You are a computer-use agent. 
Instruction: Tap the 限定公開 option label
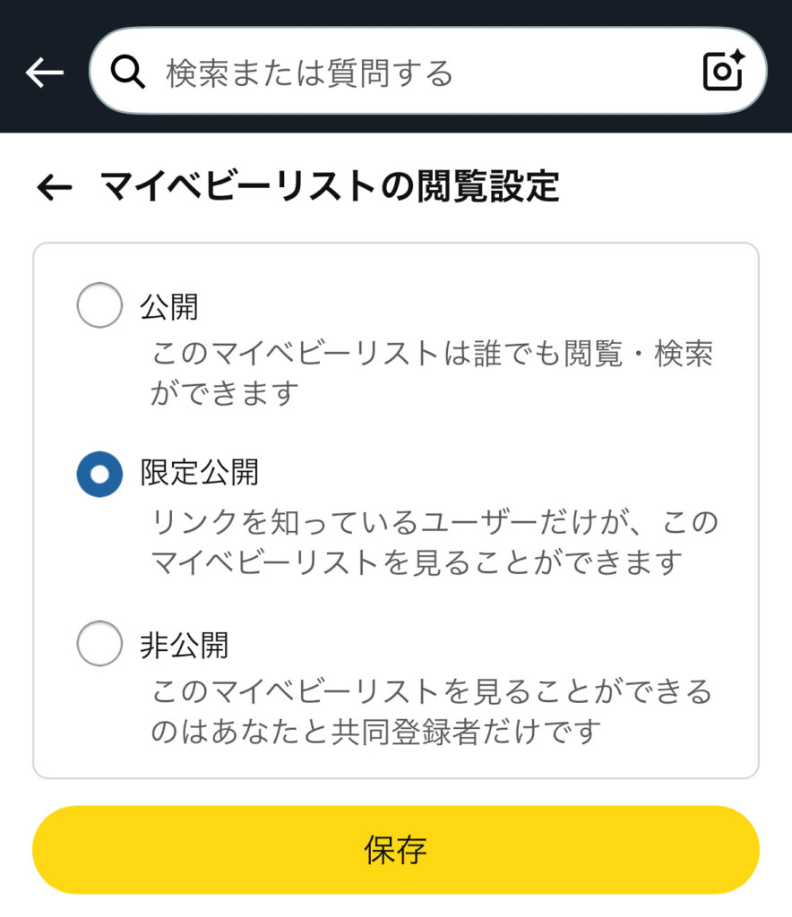point(199,472)
